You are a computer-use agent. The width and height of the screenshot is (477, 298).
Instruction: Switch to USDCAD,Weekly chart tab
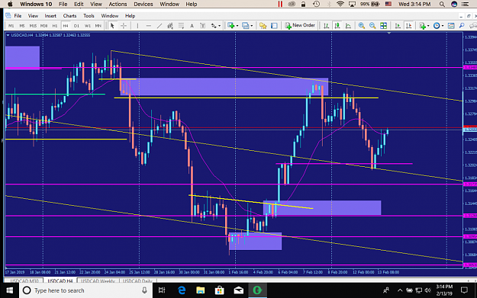(x=98, y=280)
